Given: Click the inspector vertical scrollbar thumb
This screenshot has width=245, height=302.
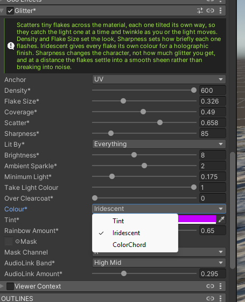Looking at the screenshot, I should tap(233, 210).
